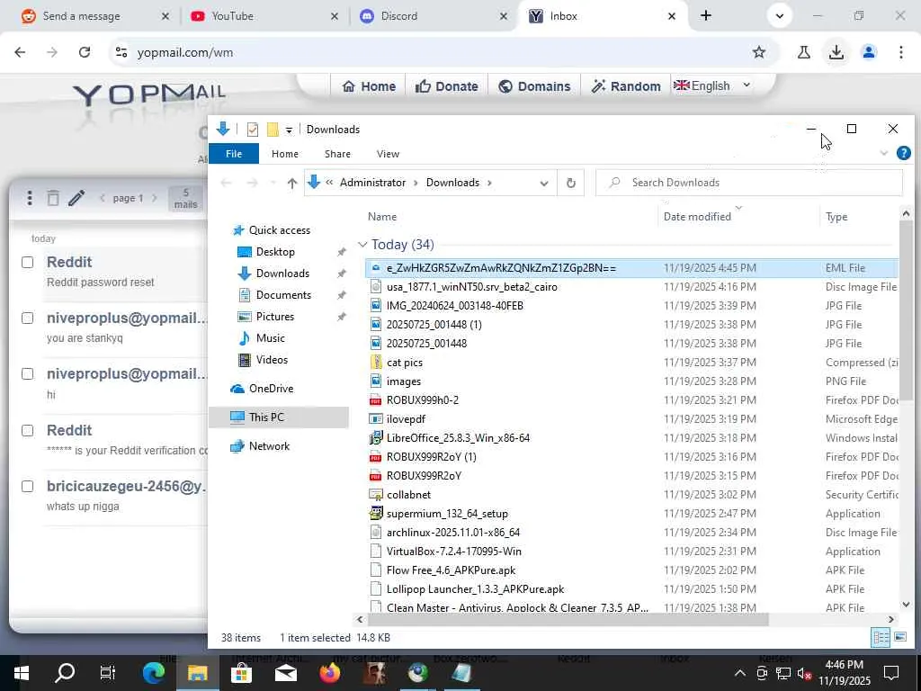921x691 pixels.
Task: Open Firefox from the taskbar
Action: 330,673
